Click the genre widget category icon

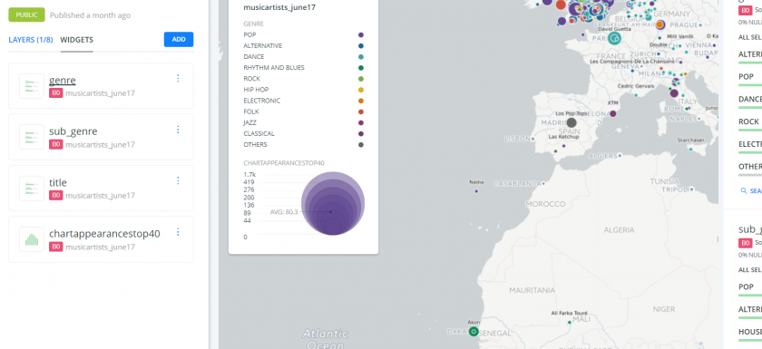[x=32, y=86]
